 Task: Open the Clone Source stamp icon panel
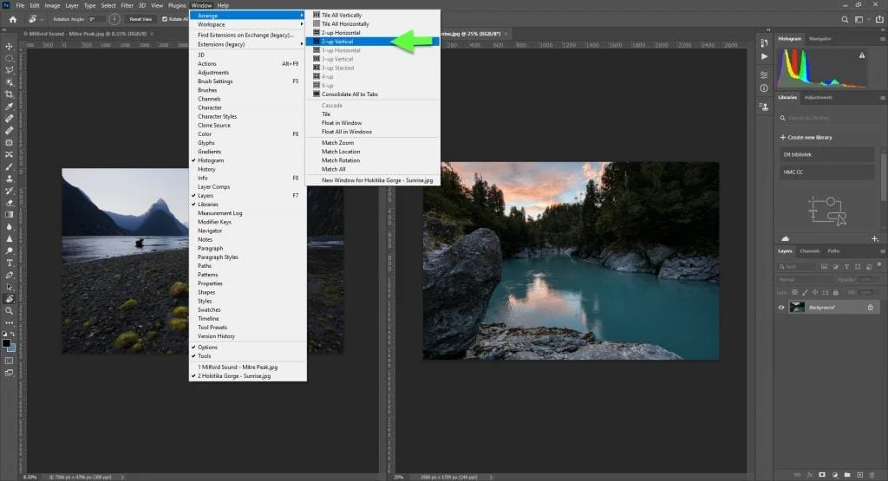(764, 107)
